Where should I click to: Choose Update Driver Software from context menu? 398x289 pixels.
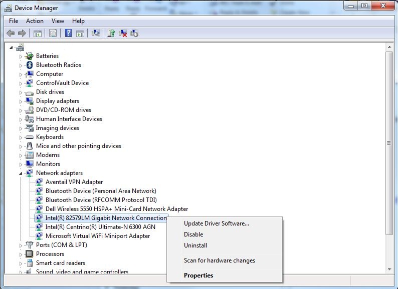pos(216,223)
